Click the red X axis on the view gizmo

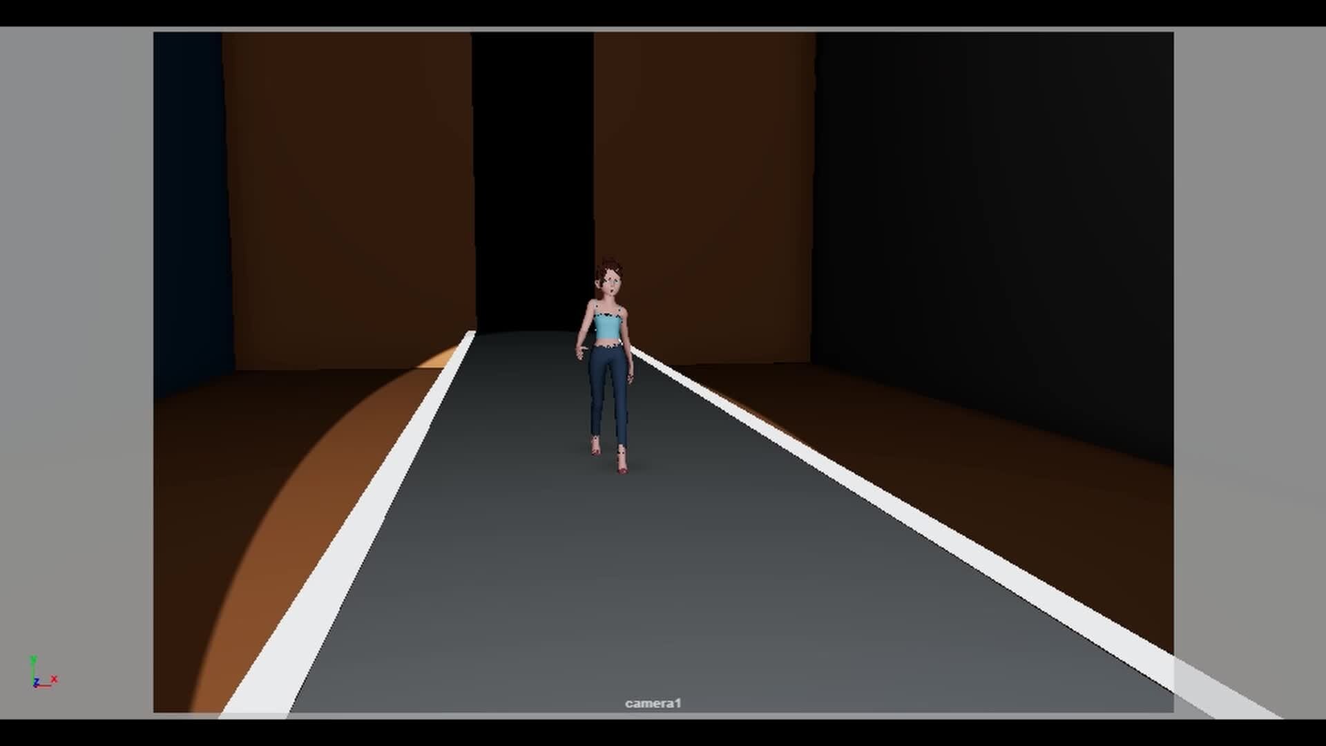54,678
